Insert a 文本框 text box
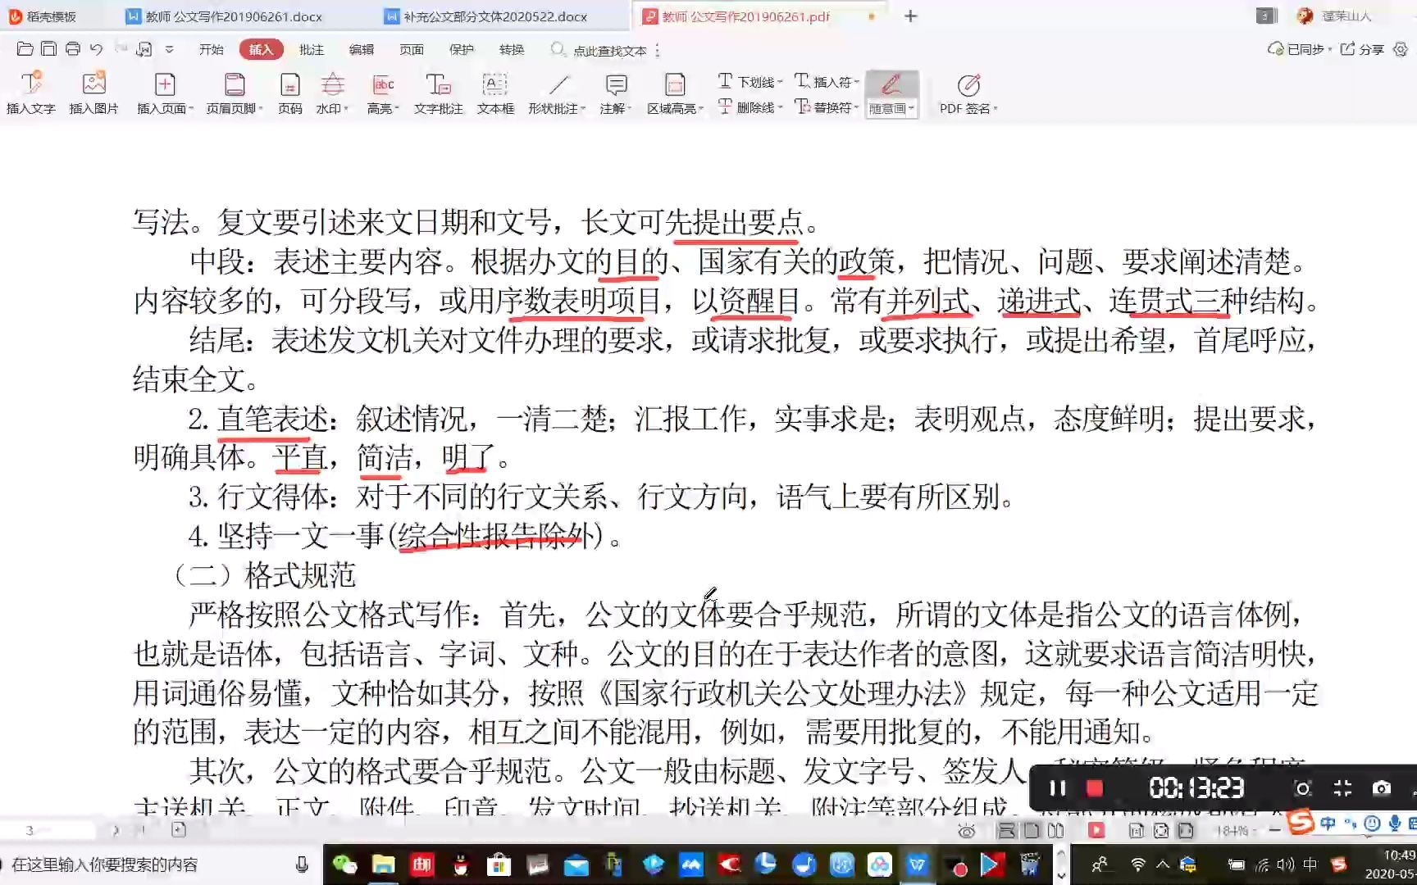Image resolution: width=1417 pixels, height=885 pixels. [494, 92]
